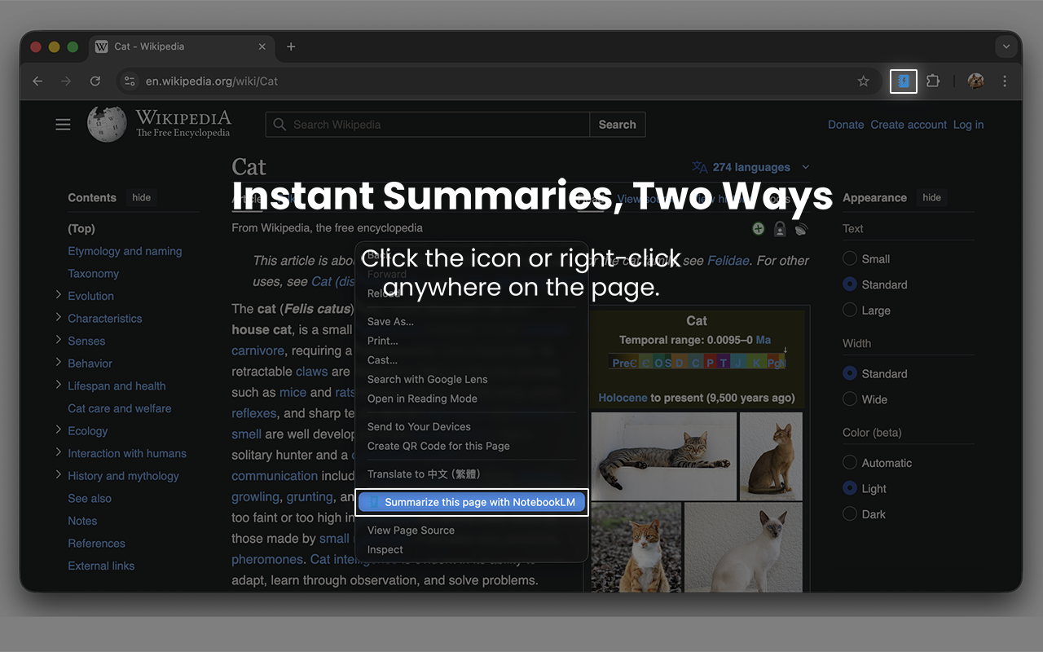Click the NotebookLM extension icon in toolbar
The height and width of the screenshot is (652, 1043).
pos(904,81)
